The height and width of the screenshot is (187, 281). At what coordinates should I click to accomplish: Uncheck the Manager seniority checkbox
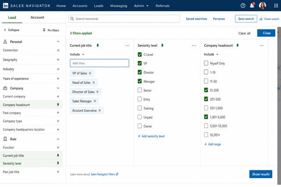pos(140,81)
